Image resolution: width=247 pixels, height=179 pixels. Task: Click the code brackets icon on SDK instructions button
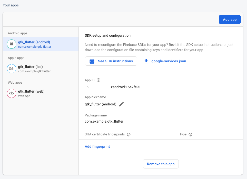[92, 61]
